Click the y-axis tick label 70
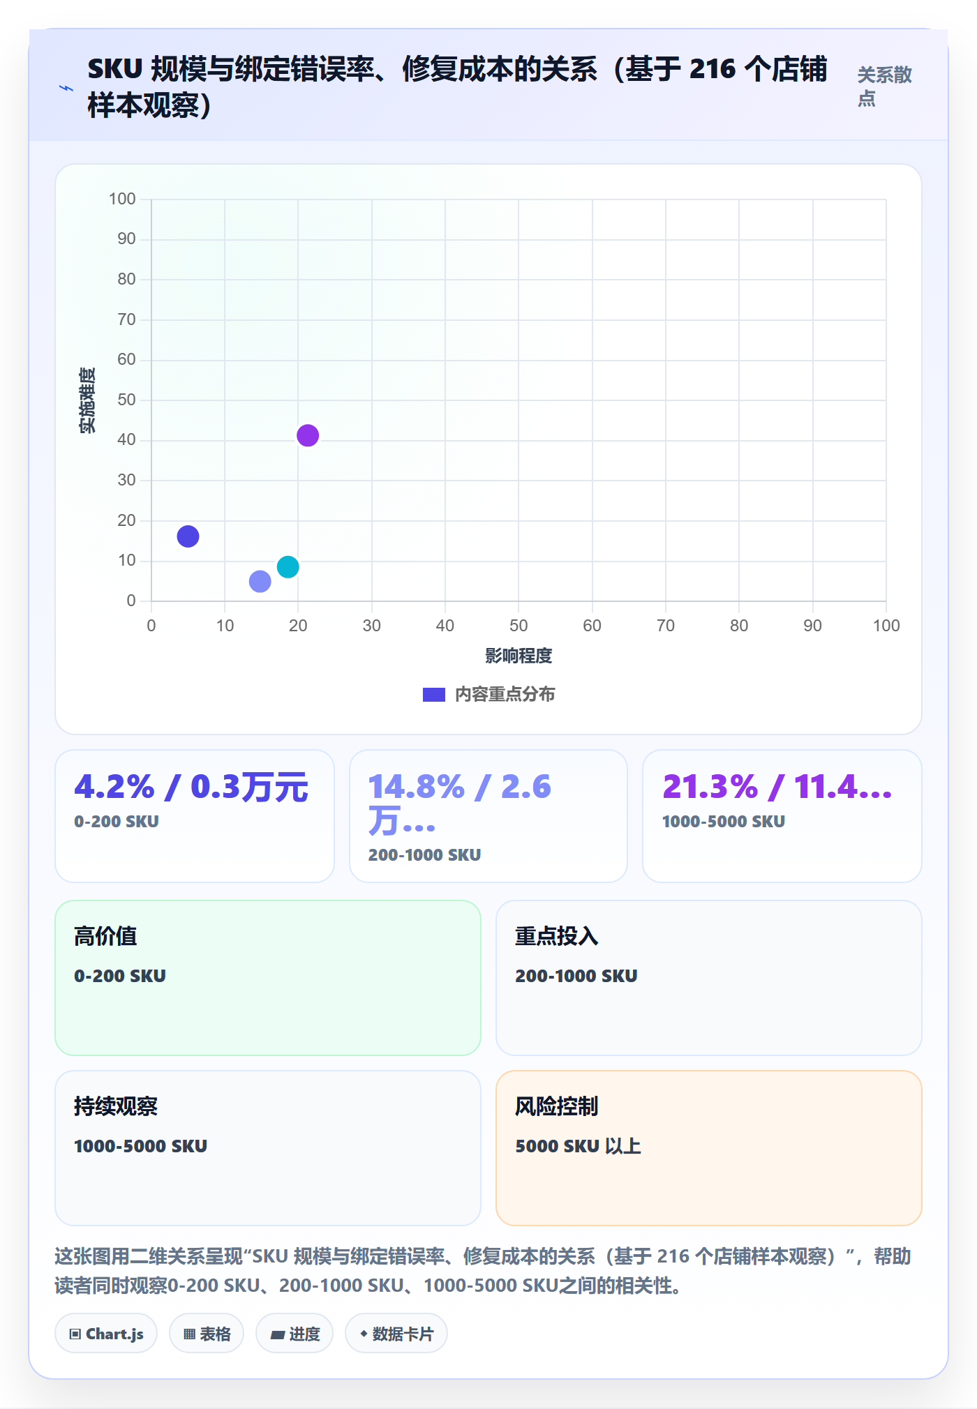 [x=126, y=319]
